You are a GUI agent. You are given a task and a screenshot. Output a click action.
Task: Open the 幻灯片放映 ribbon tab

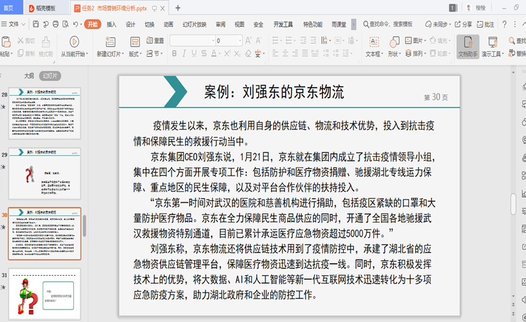pyautogui.click(x=194, y=24)
